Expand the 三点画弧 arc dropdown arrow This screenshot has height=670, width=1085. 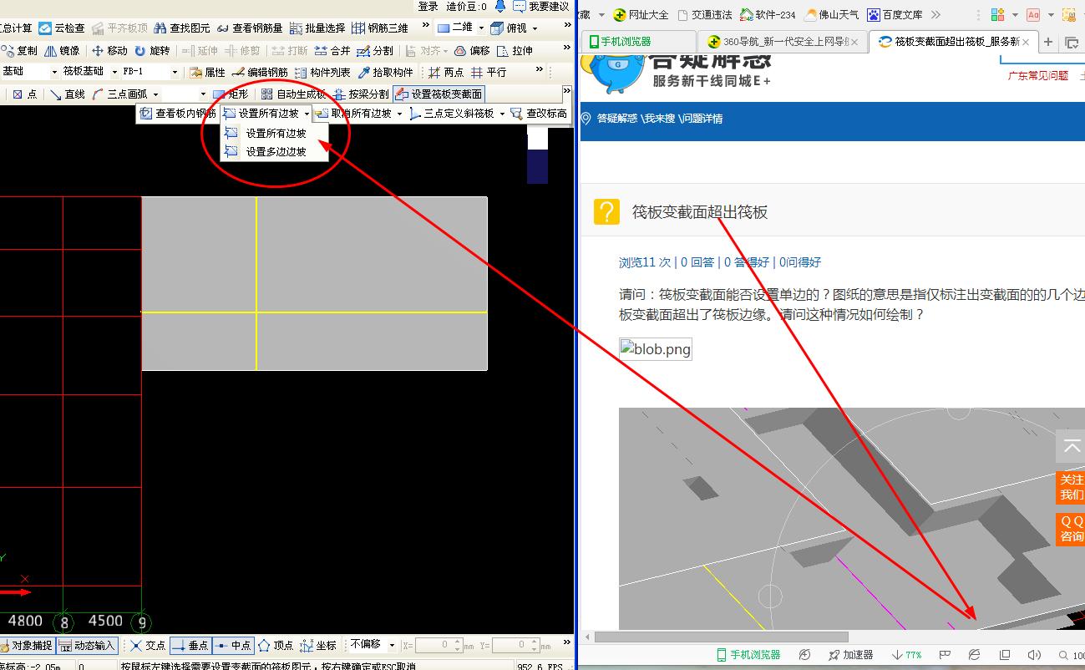coord(155,94)
